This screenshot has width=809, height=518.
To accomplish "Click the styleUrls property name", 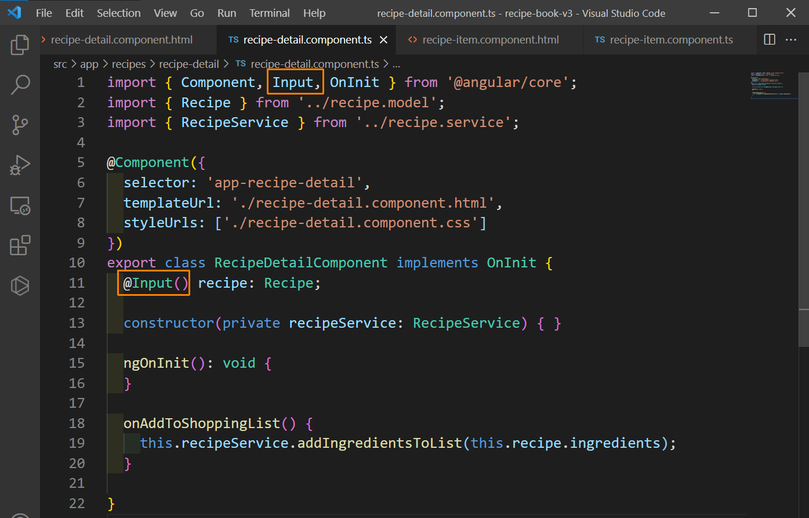I will [161, 223].
